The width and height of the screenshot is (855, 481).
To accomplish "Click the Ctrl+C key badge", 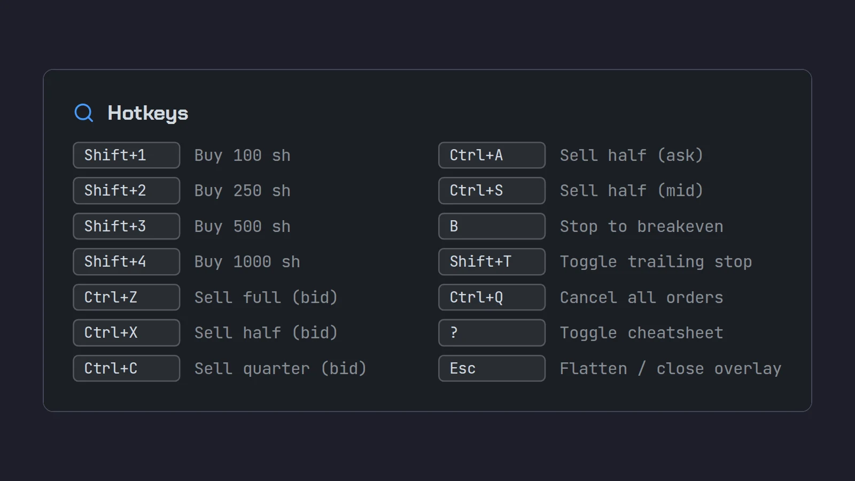I will click(127, 368).
